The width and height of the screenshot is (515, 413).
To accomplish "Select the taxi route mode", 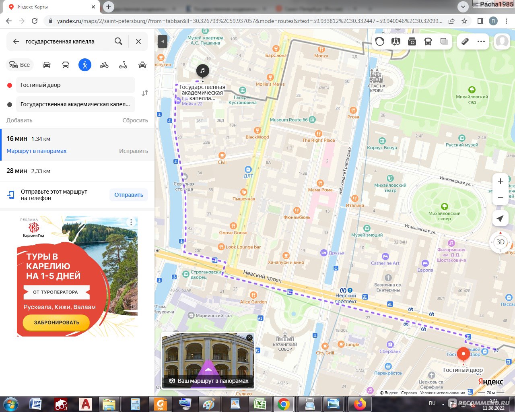I will (142, 65).
